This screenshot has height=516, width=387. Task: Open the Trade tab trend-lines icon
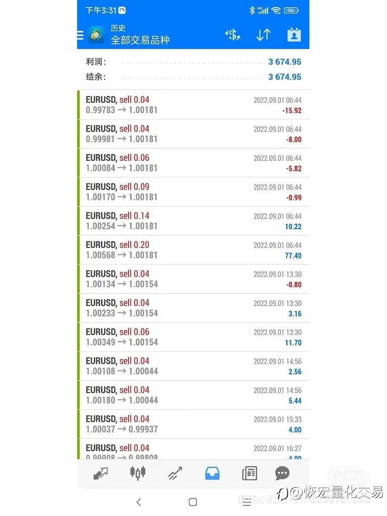click(175, 474)
